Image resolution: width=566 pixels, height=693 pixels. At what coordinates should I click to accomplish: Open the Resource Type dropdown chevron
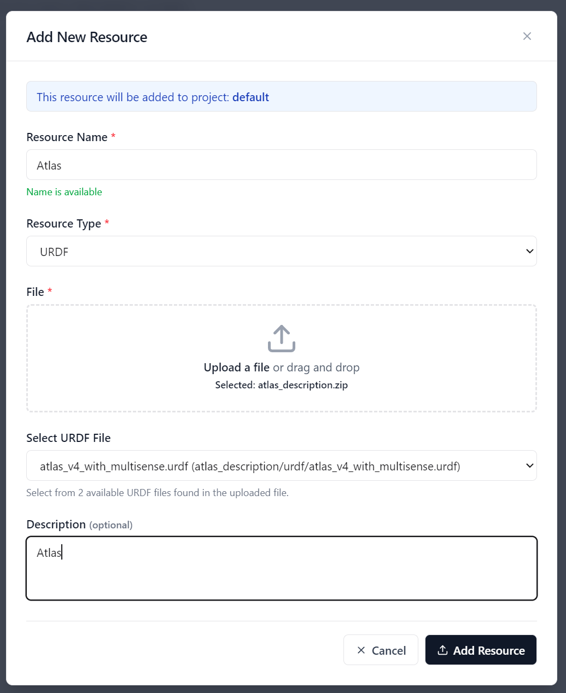point(529,251)
